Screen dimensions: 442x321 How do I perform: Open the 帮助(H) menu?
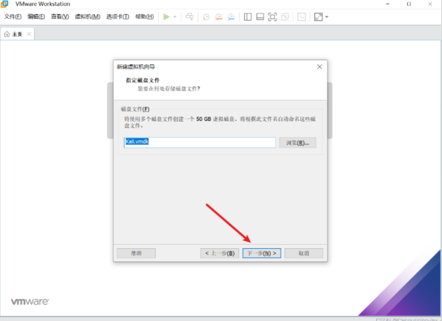coord(144,16)
